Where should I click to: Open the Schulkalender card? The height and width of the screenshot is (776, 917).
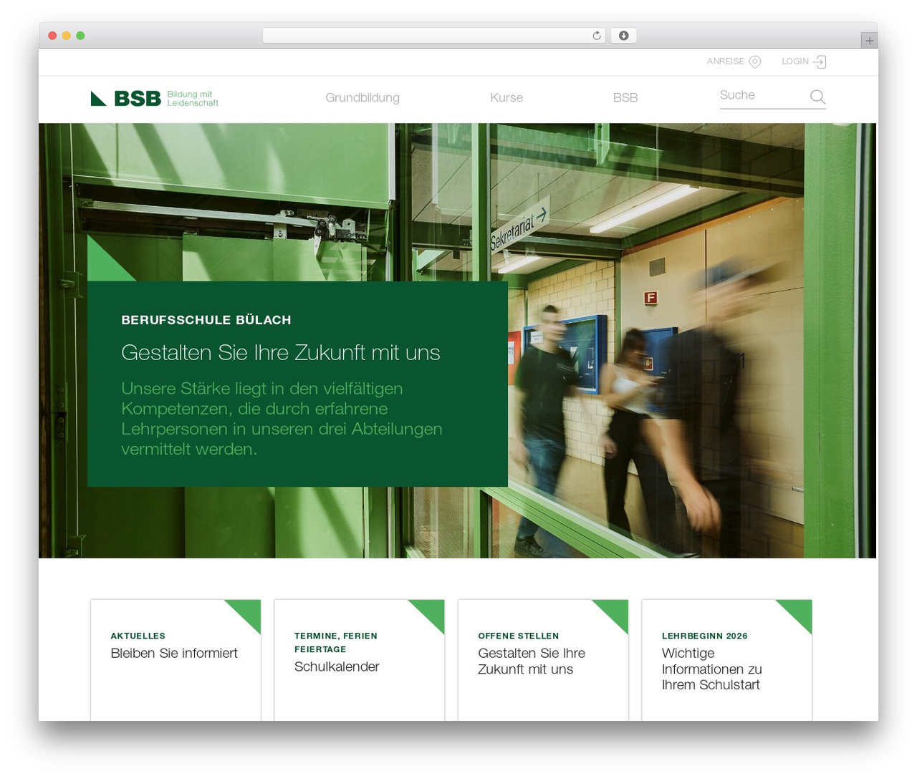click(360, 660)
